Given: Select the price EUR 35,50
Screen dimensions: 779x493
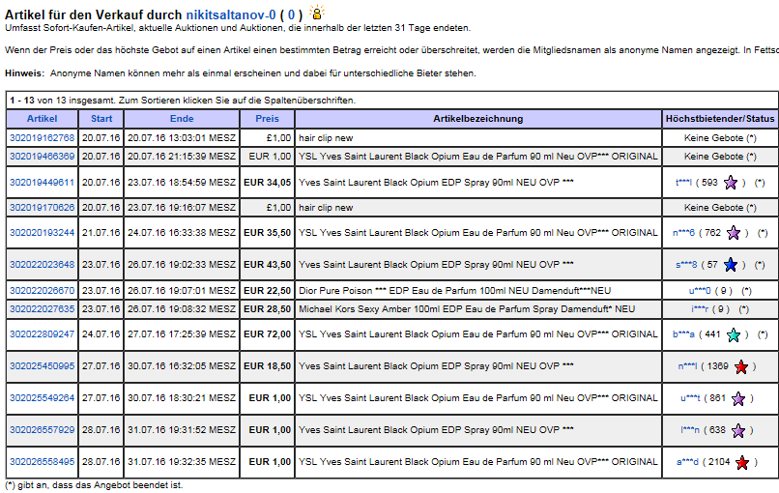Looking at the screenshot, I should tap(268, 232).
